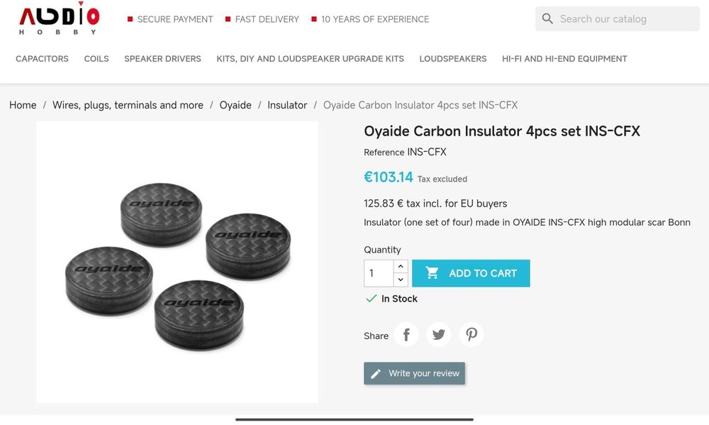Share on Facebook
Screen dimensions: 709x425
[x=406, y=335]
